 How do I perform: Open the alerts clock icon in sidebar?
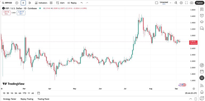point(202,15)
